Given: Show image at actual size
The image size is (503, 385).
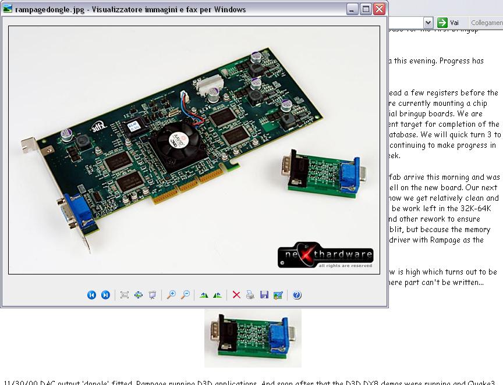Looking at the screenshot, I should click(138, 295).
